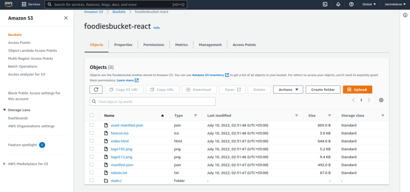Switch to the Metrics tab

pos(181,45)
